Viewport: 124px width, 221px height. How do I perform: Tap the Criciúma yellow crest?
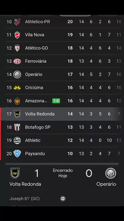click(17, 88)
